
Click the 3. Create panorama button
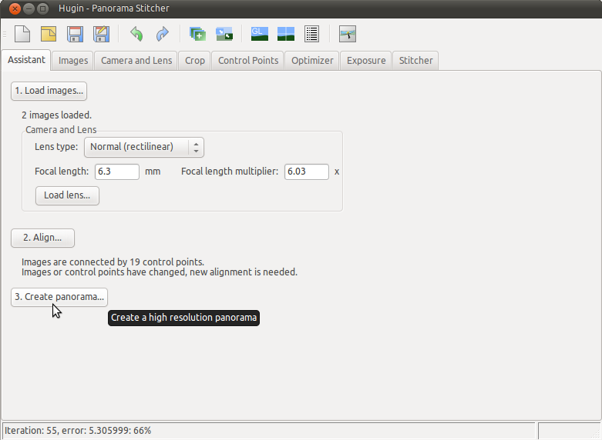[59, 297]
